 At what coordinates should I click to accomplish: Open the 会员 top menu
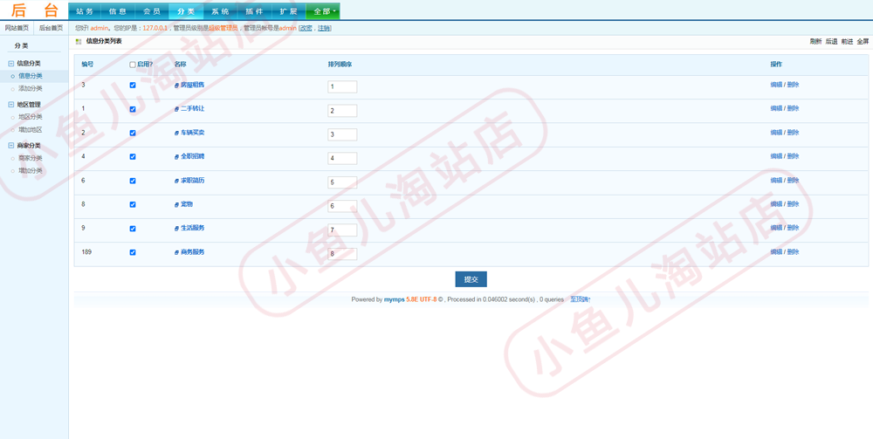point(152,11)
